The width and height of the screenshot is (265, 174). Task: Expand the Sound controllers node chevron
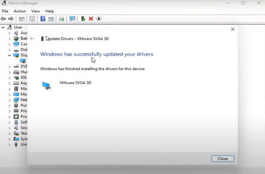click(x=9, y=128)
